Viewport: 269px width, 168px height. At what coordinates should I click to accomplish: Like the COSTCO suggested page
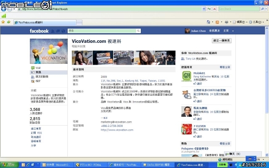pyautogui.click(x=198, y=101)
